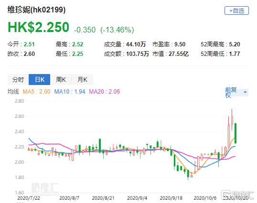Add the stock via +自选 button

pyautogui.click(x=236, y=11)
